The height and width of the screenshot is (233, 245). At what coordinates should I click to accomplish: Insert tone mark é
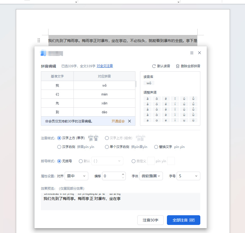[166, 104]
